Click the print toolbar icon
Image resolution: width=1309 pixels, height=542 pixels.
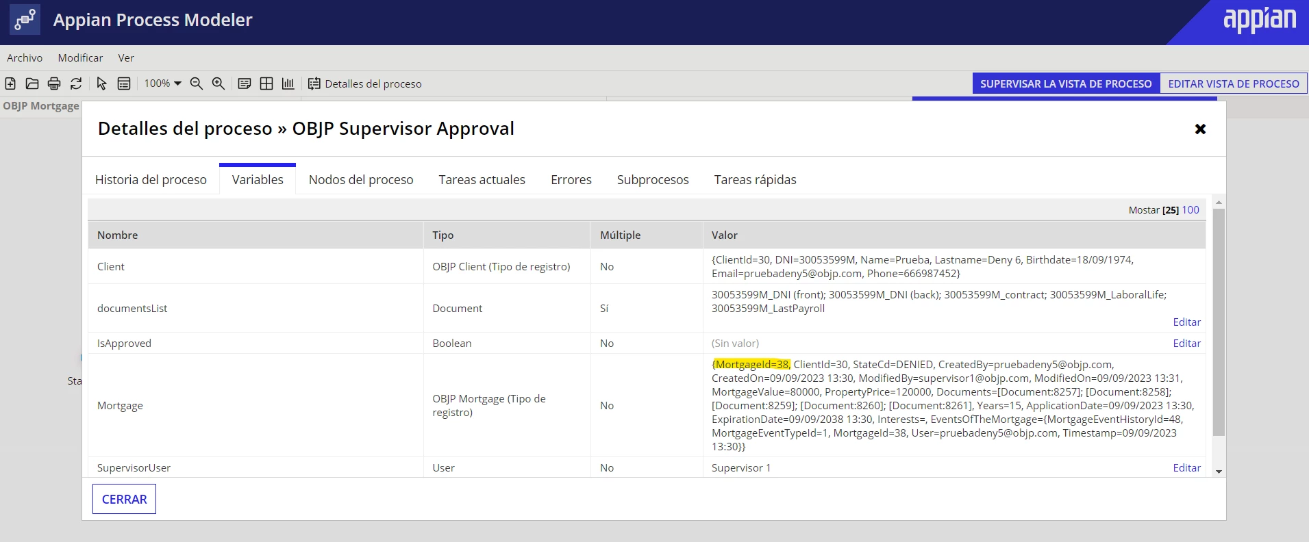pyautogui.click(x=54, y=83)
